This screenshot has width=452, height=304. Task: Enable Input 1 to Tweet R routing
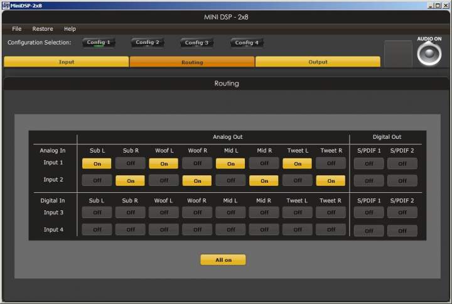click(x=331, y=163)
